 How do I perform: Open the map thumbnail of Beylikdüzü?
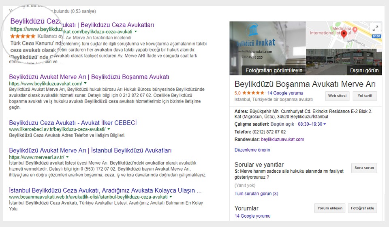click(344, 35)
